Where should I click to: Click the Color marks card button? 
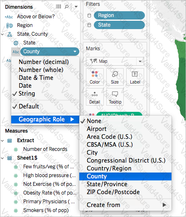(x=95, y=77)
